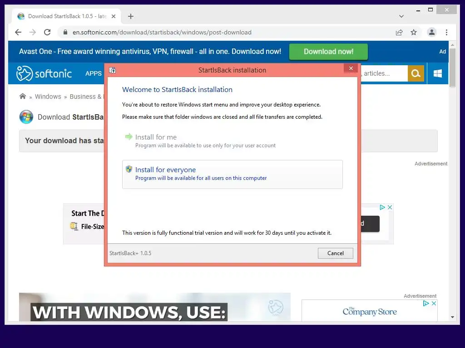The width and height of the screenshot is (465, 348).
Task: Close the Download StartIsBack tab
Action: [x=113, y=16]
